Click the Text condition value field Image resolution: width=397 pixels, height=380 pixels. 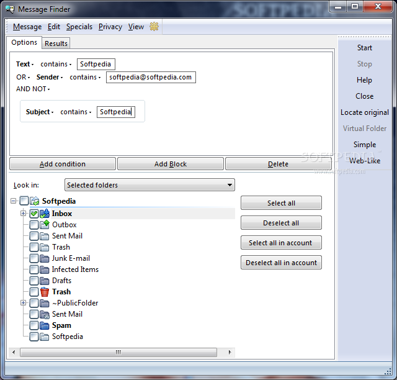pos(96,64)
